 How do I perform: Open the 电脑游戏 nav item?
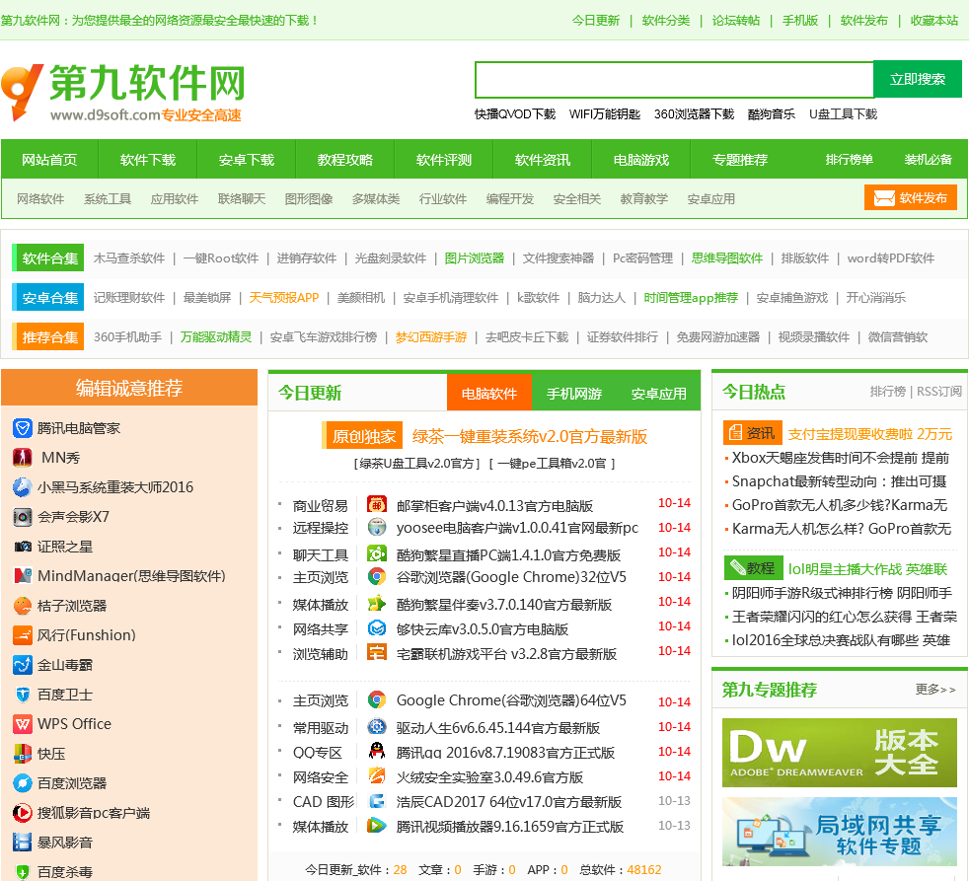click(x=640, y=160)
